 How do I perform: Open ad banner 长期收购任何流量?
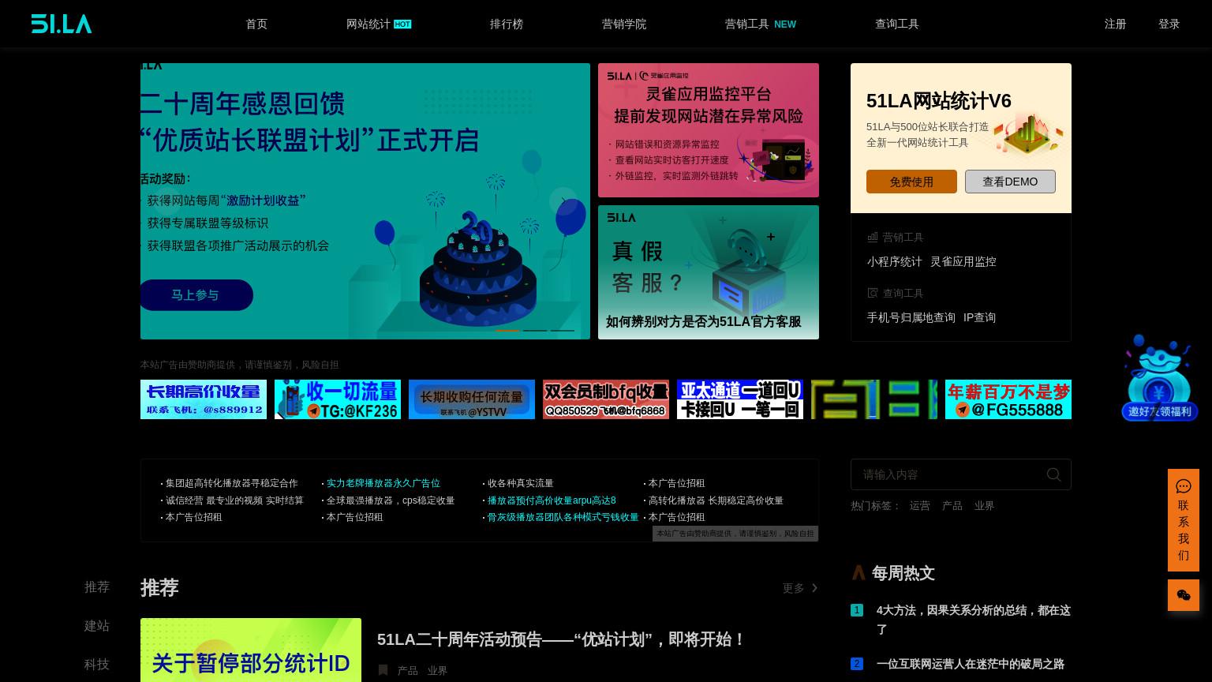point(472,399)
